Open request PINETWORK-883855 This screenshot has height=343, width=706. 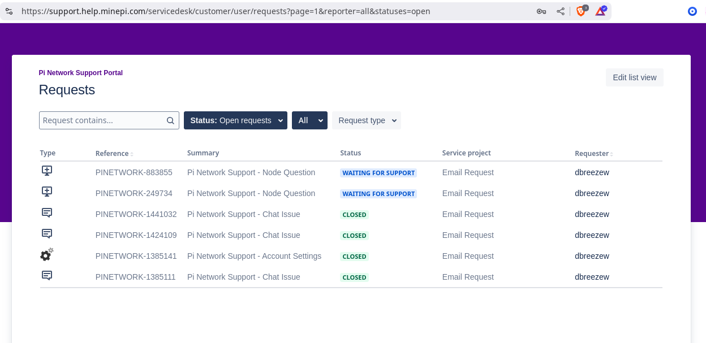pyautogui.click(x=134, y=172)
